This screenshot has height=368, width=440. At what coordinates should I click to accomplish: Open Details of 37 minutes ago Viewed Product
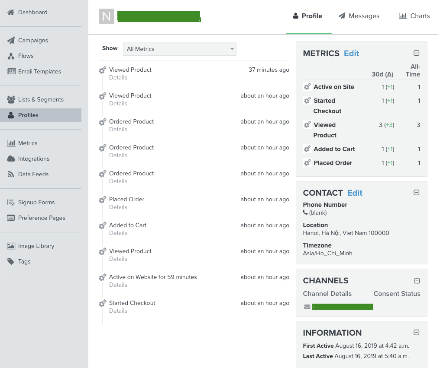click(x=118, y=77)
